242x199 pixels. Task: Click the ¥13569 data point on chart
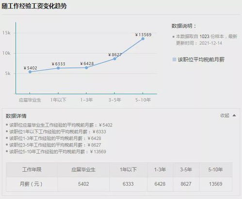coord(143,39)
